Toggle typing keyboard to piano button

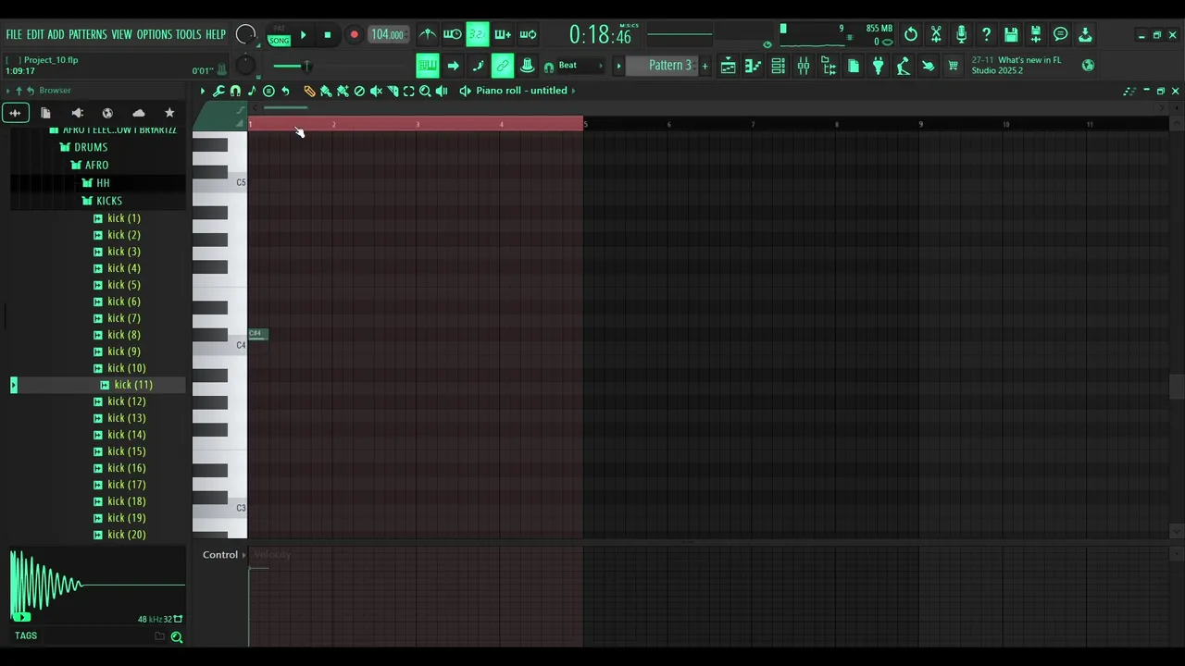[x=427, y=65]
